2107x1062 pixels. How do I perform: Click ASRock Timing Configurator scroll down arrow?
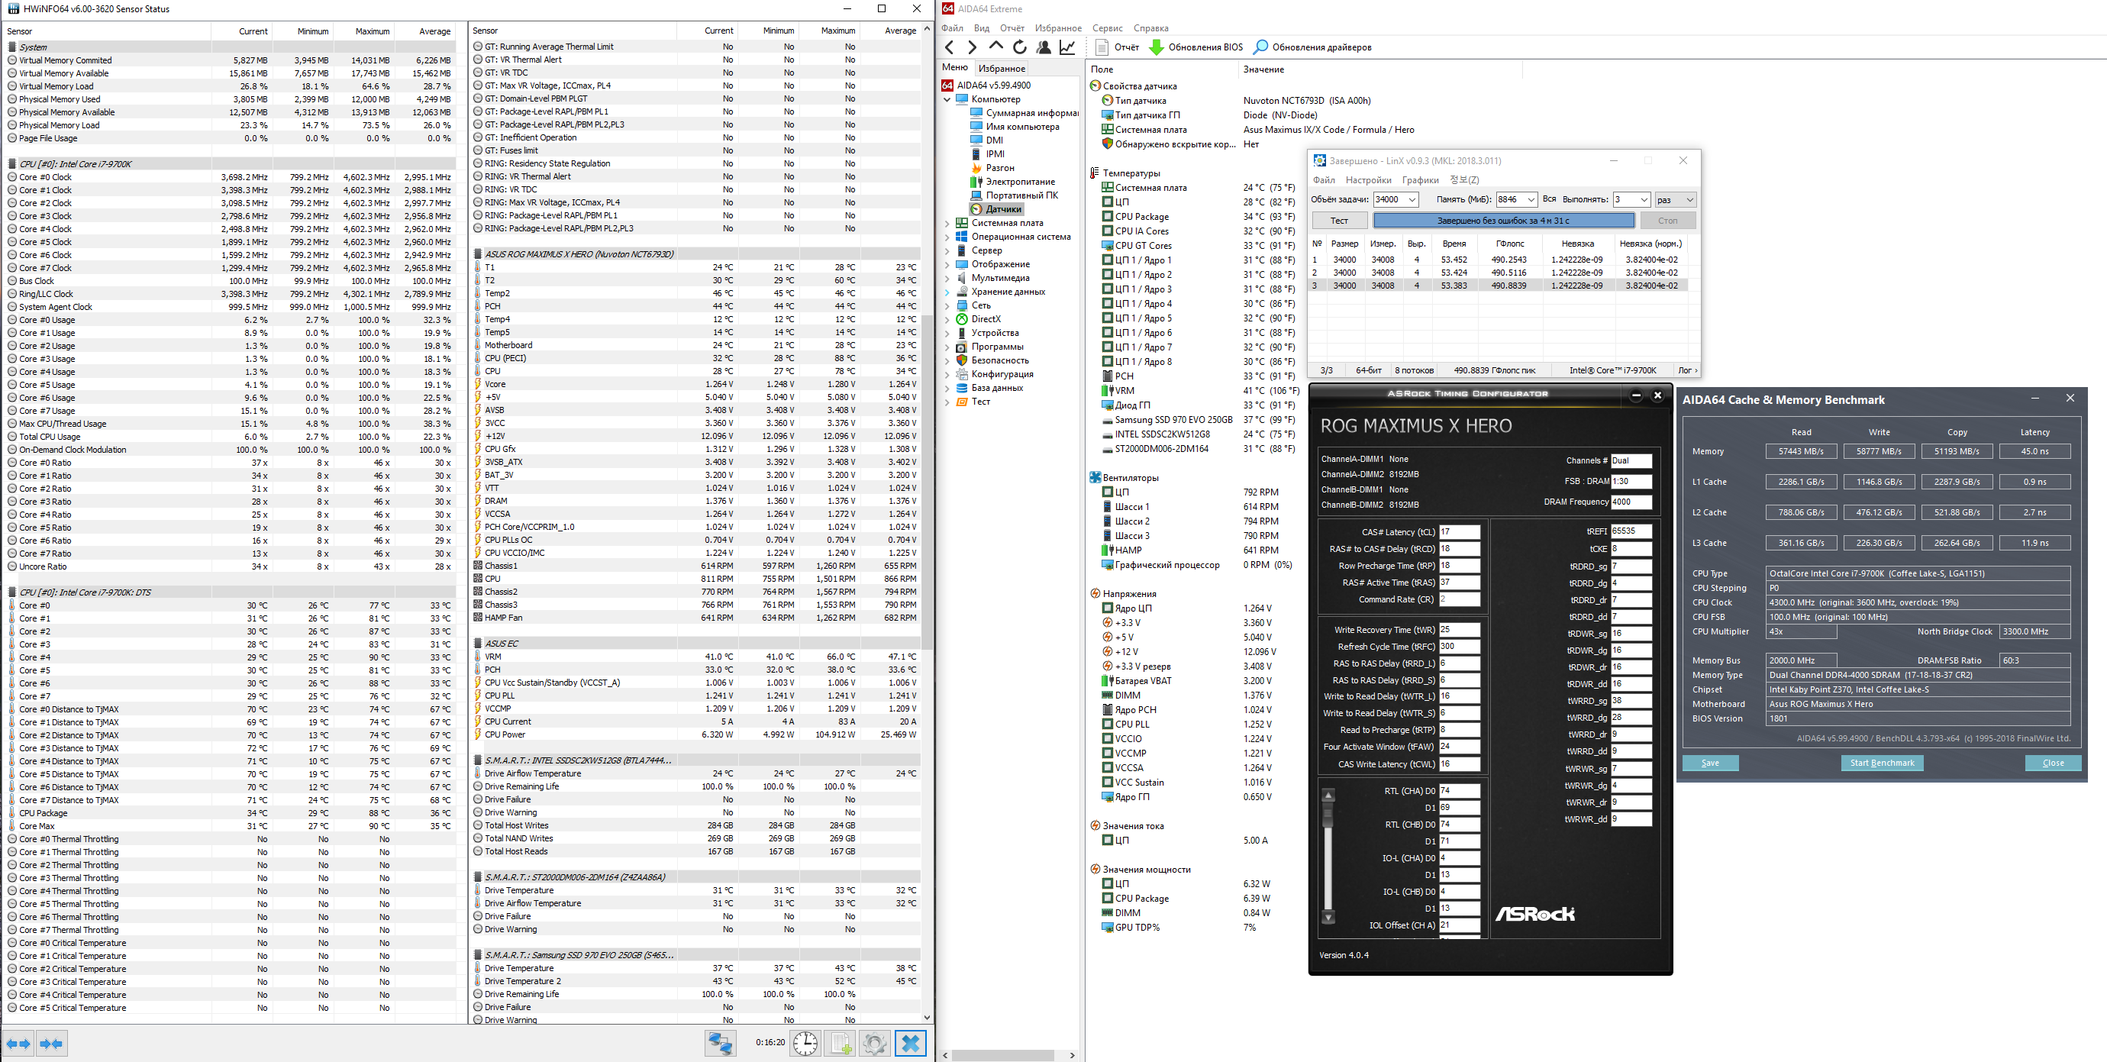pyautogui.click(x=1328, y=917)
